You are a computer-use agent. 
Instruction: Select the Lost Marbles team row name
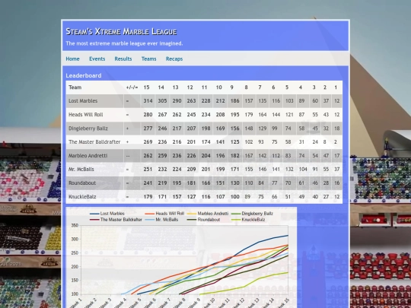(83, 101)
